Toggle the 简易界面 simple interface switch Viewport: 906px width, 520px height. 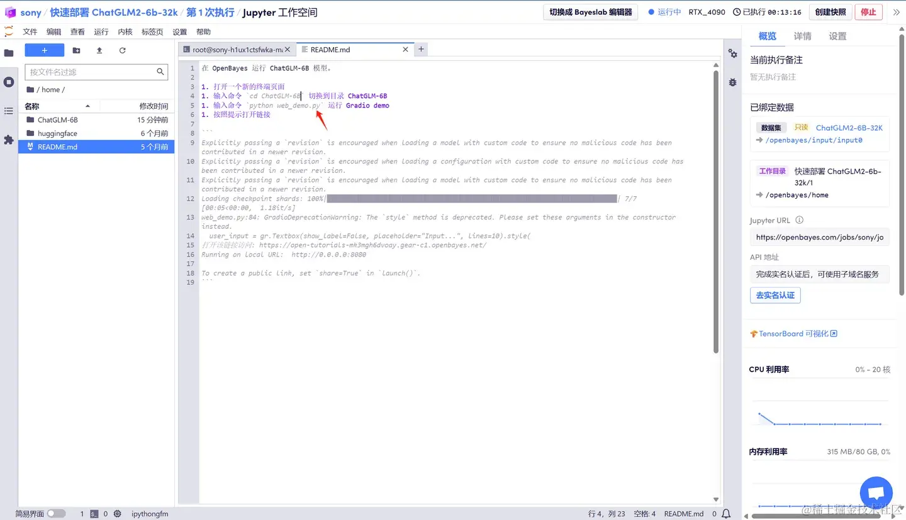click(56, 514)
